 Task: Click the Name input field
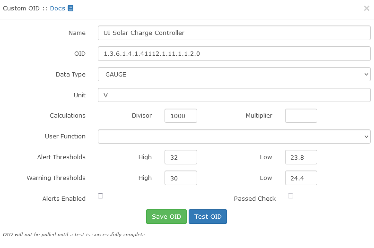pyautogui.click(x=234, y=33)
